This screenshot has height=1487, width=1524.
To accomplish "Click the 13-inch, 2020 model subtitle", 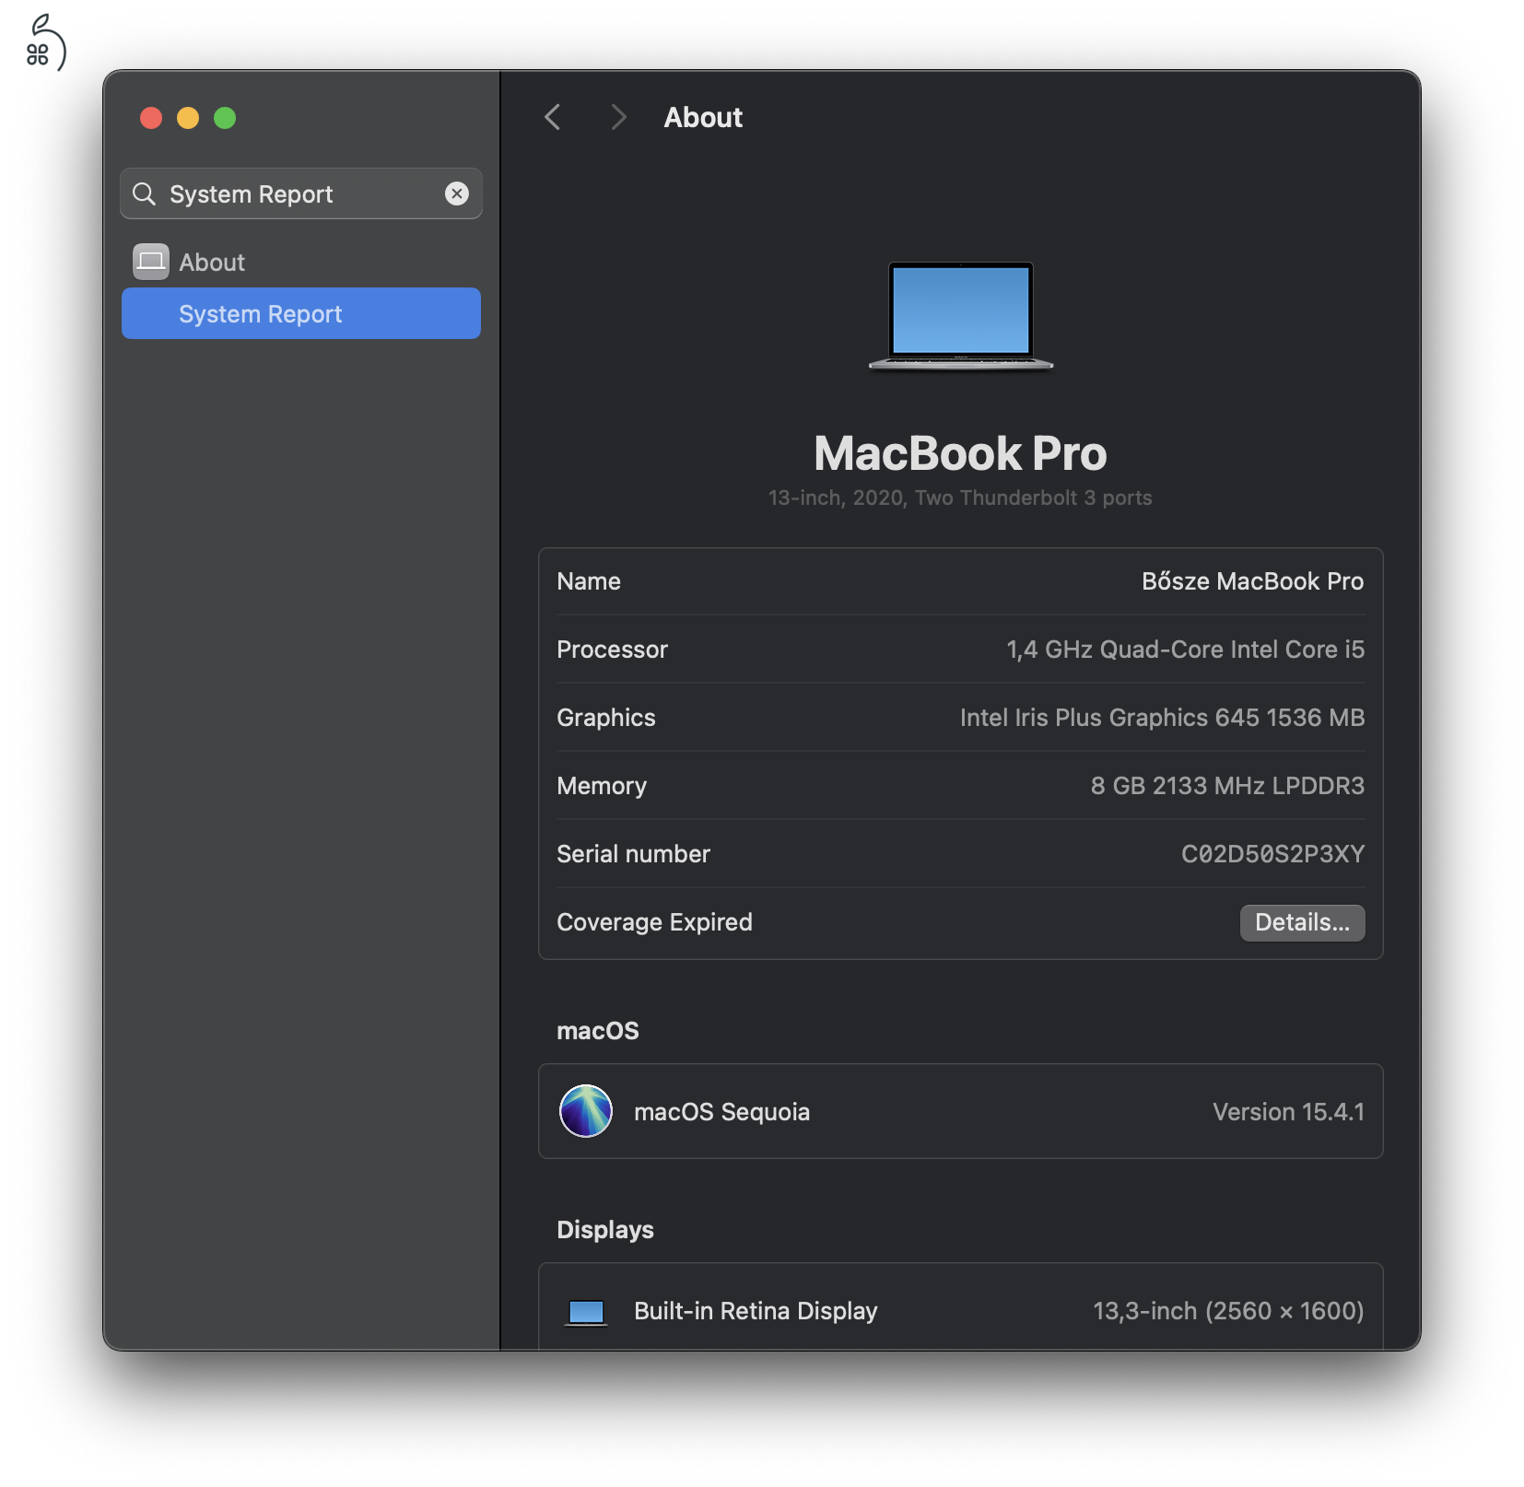I will pos(960,498).
